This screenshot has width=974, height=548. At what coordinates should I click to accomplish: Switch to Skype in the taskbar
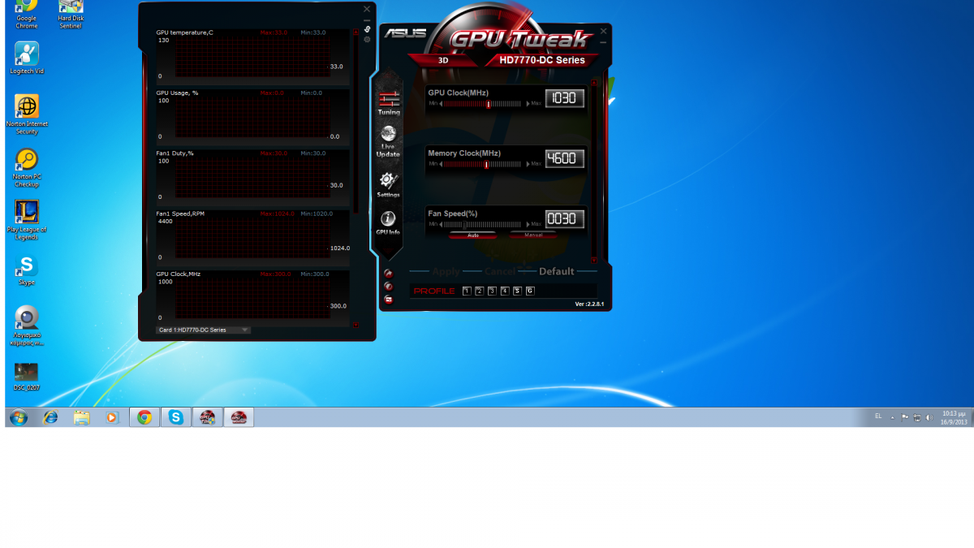176,417
